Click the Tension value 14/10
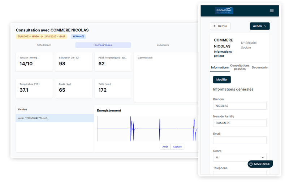This screenshot has height=184, width=289. (x=26, y=63)
